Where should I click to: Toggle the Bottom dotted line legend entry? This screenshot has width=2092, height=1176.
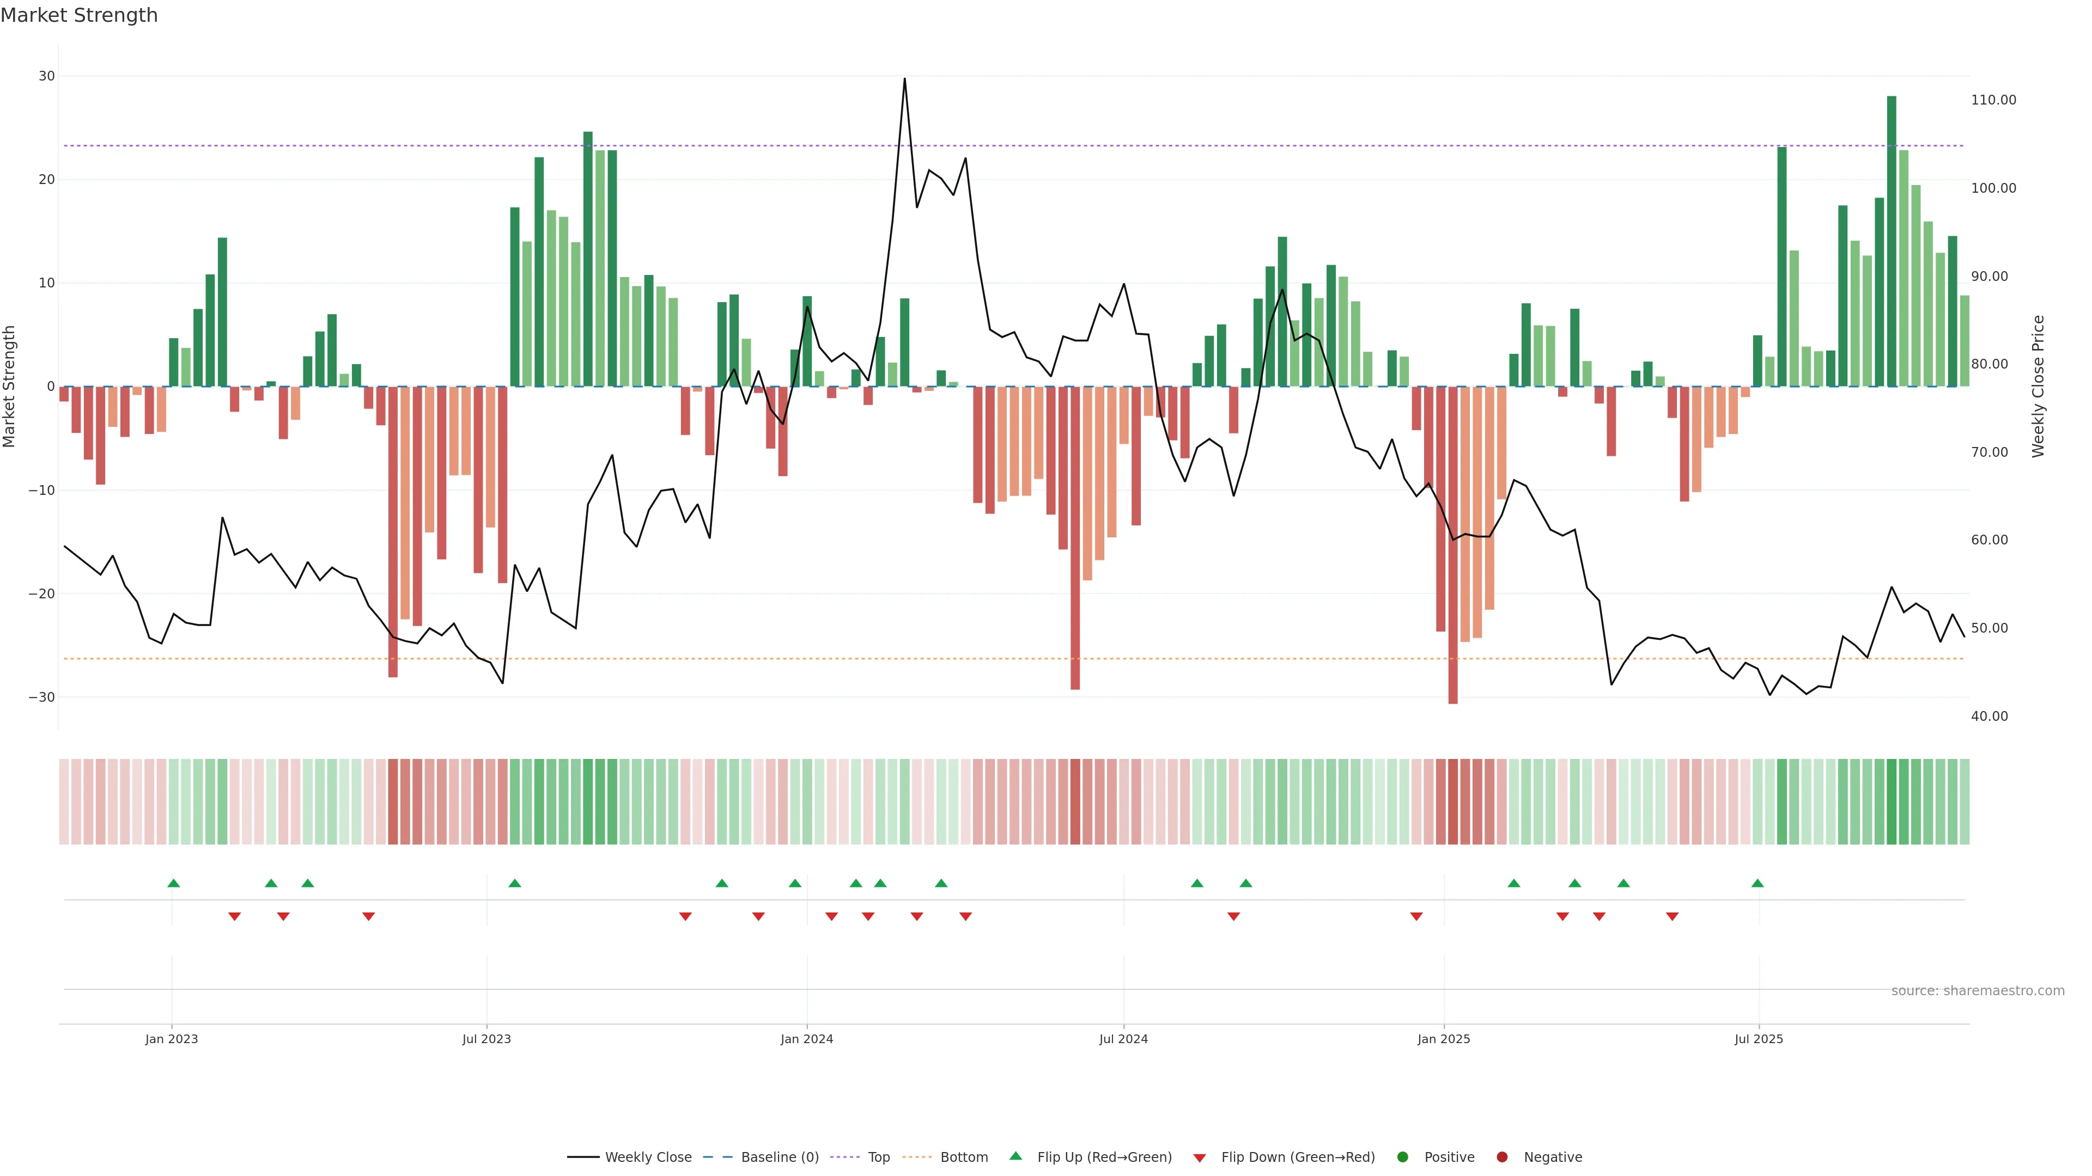click(x=917, y=1156)
